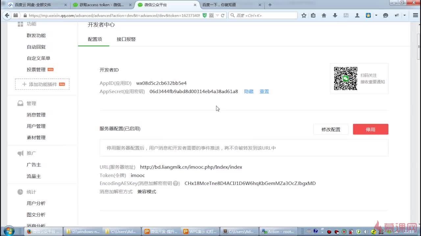Open the Windows Start button
421x236 pixels.
point(9,231)
